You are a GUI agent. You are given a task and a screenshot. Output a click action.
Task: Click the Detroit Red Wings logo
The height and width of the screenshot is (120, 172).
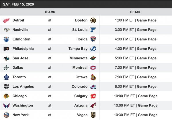tap(6, 20)
